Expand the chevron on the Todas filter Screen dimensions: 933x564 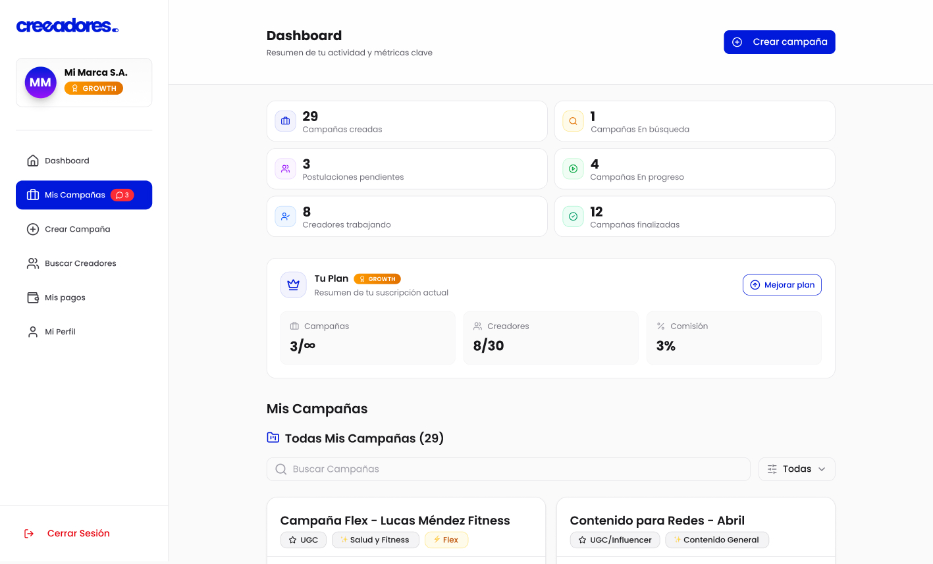822,469
